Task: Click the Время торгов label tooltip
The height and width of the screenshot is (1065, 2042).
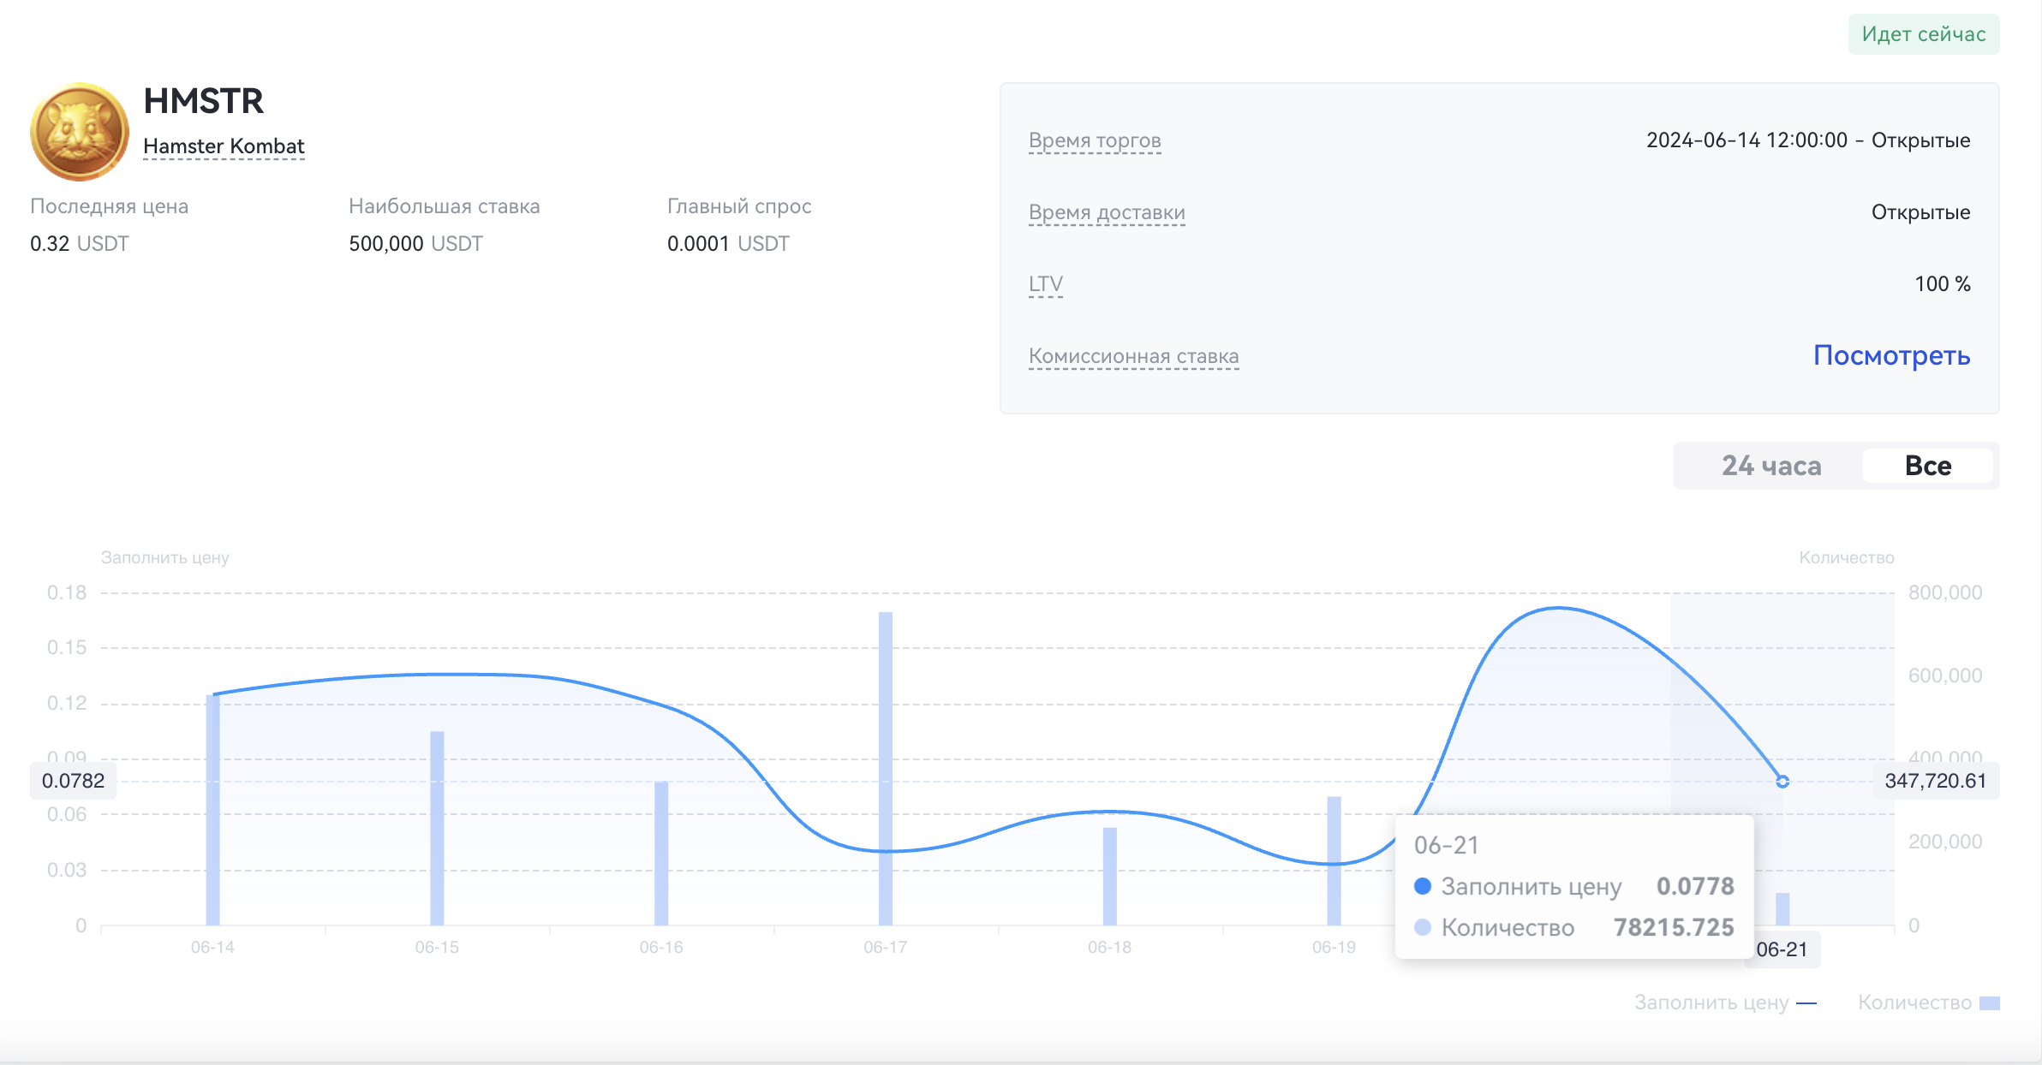Action: tap(1095, 140)
